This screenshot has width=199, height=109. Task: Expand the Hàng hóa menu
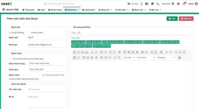tap(105, 10)
